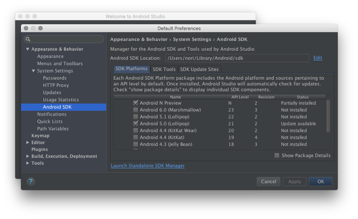The width and height of the screenshot is (358, 219).
Task: Check the Android 4.4 (KitKat) checkbox
Action: [135, 137]
